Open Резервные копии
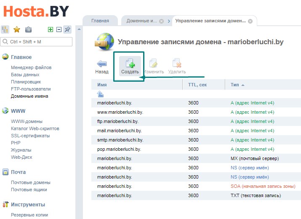The width and height of the screenshot is (301, 219). [29, 215]
